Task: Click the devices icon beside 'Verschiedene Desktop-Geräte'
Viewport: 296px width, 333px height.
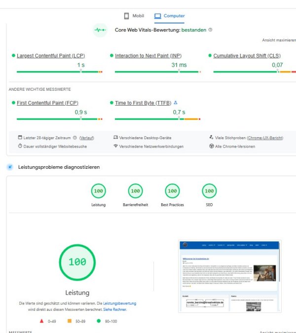Action: point(115,138)
